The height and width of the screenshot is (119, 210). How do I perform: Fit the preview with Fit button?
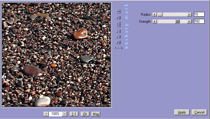85,114
